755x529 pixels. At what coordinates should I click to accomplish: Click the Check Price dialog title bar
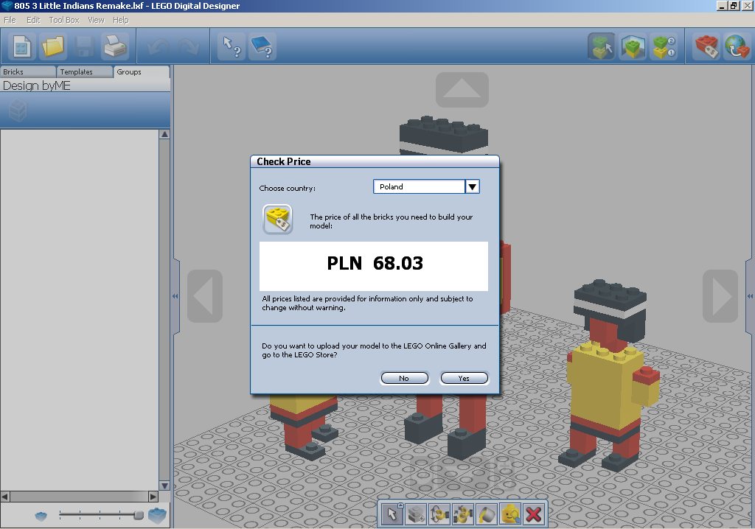point(375,162)
